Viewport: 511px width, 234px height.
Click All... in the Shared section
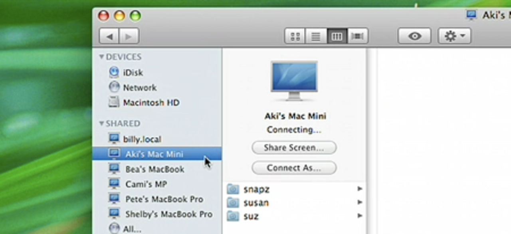point(132,229)
